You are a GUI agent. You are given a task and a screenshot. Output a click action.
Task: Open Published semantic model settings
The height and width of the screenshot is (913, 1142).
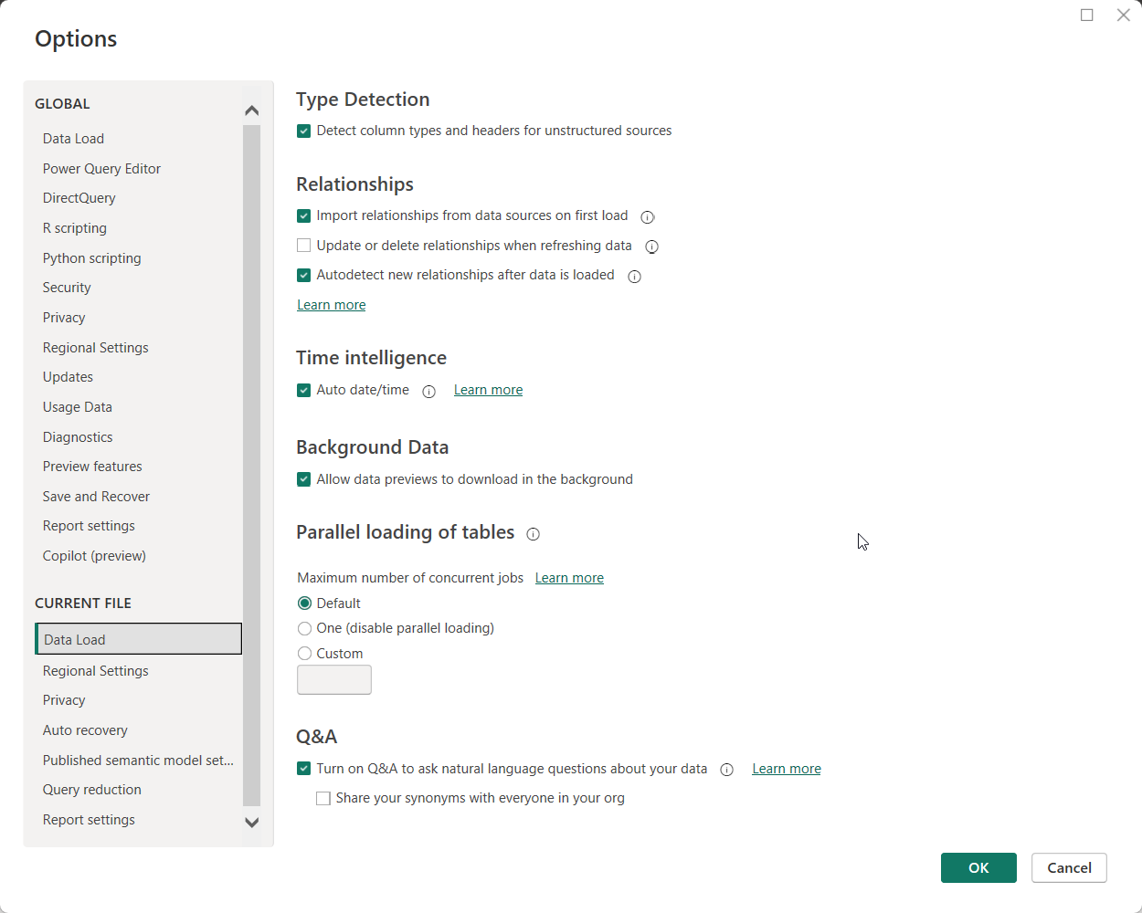[x=138, y=761]
